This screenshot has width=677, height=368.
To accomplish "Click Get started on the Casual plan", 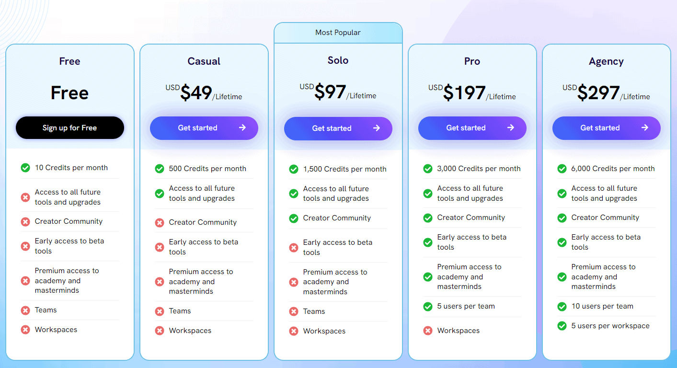I will coord(204,128).
